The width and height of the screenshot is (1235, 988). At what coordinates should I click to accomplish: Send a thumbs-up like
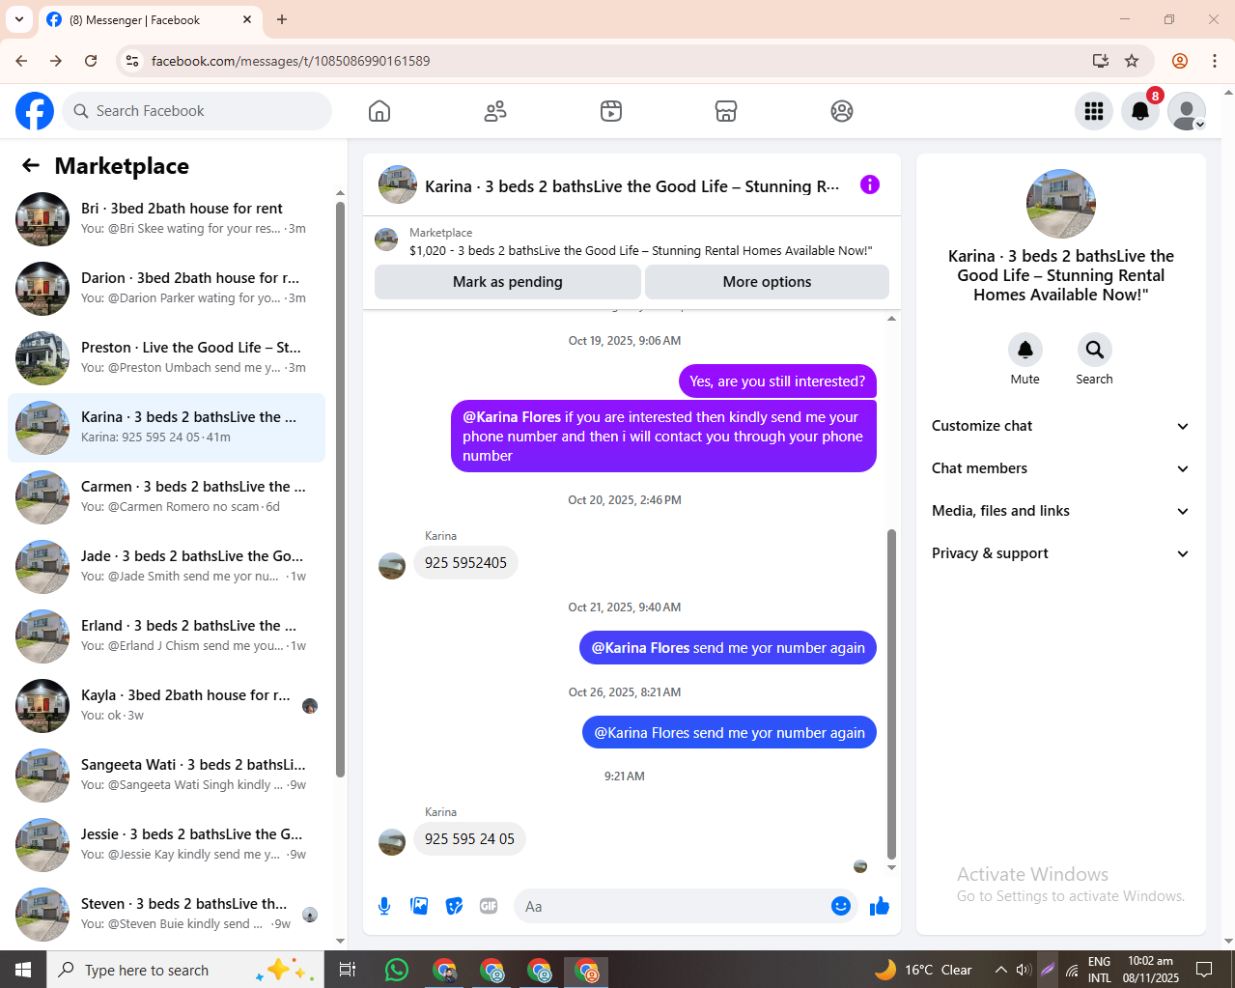pos(880,906)
